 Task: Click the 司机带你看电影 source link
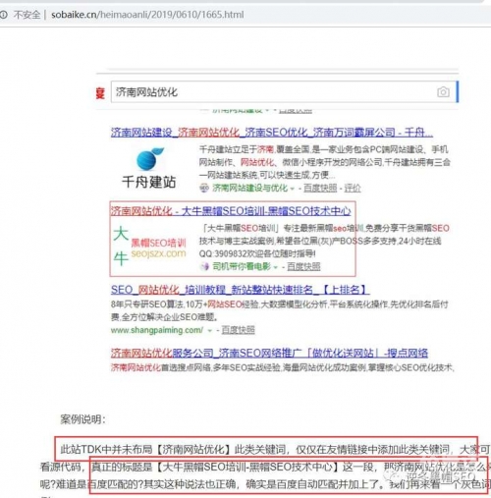point(242,266)
